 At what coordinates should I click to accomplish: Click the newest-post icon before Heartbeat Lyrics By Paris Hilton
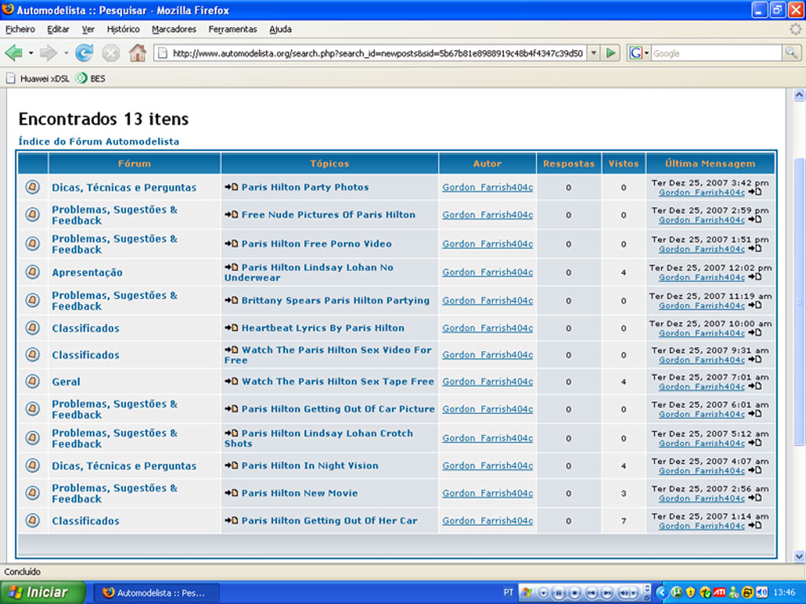231,328
